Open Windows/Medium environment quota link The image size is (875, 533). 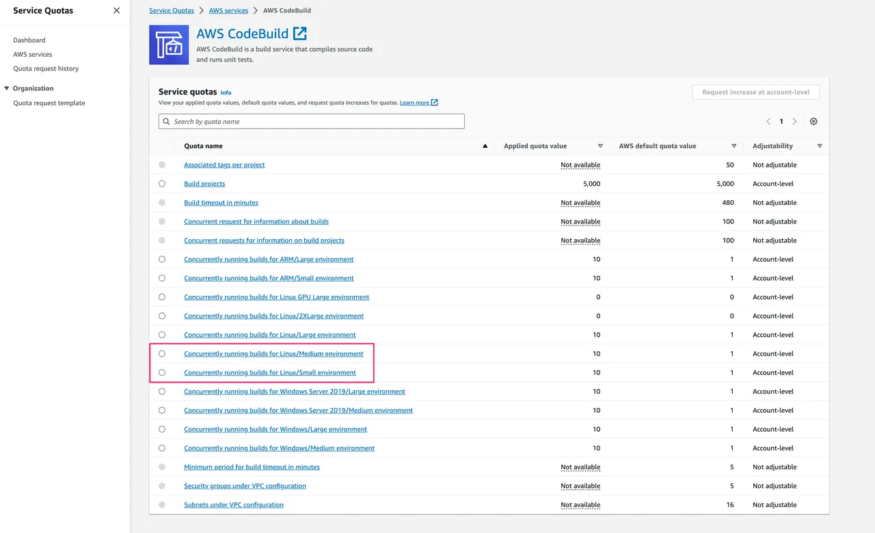tap(279, 449)
